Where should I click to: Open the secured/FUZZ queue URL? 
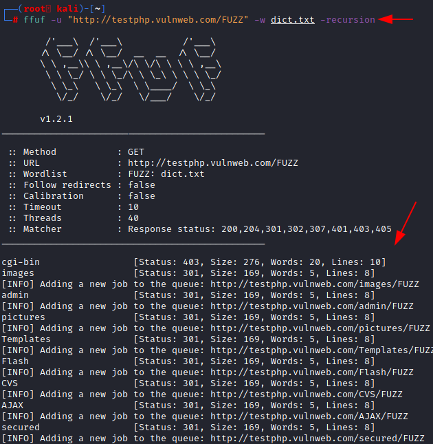[x=317, y=438]
